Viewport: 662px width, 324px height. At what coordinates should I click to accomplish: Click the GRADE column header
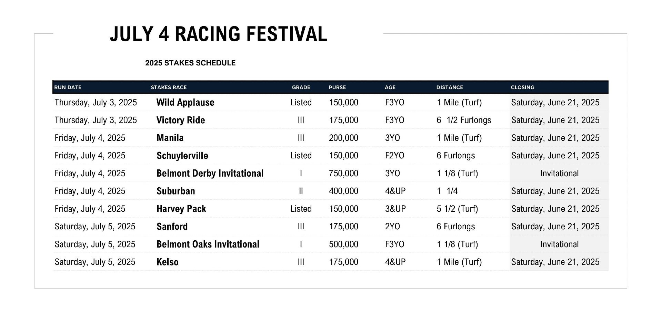(x=301, y=87)
